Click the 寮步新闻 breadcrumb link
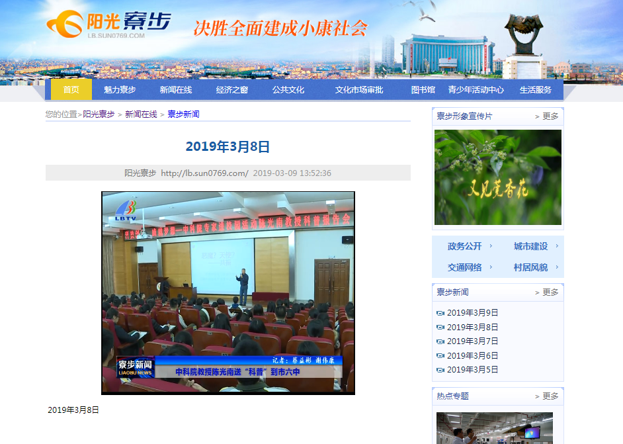The width and height of the screenshot is (623, 444). [184, 114]
